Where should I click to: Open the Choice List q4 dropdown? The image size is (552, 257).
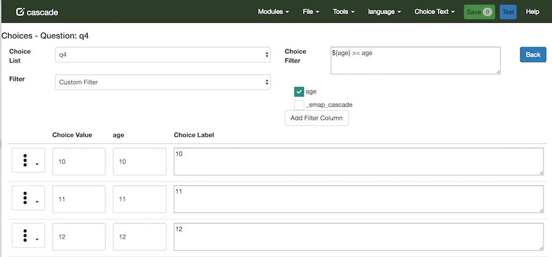coord(163,55)
